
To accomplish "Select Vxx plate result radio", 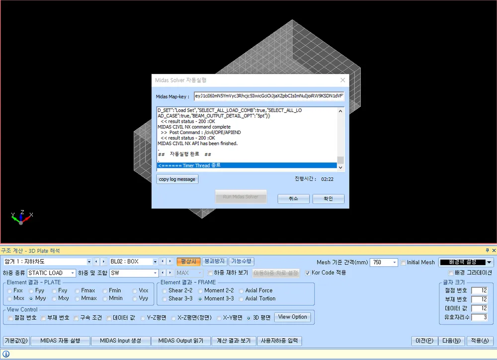I will (135, 290).
